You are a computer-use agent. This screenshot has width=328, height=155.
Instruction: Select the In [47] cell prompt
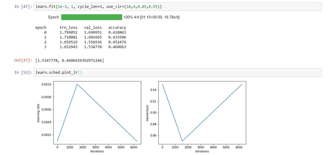click(x=24, y=6)
